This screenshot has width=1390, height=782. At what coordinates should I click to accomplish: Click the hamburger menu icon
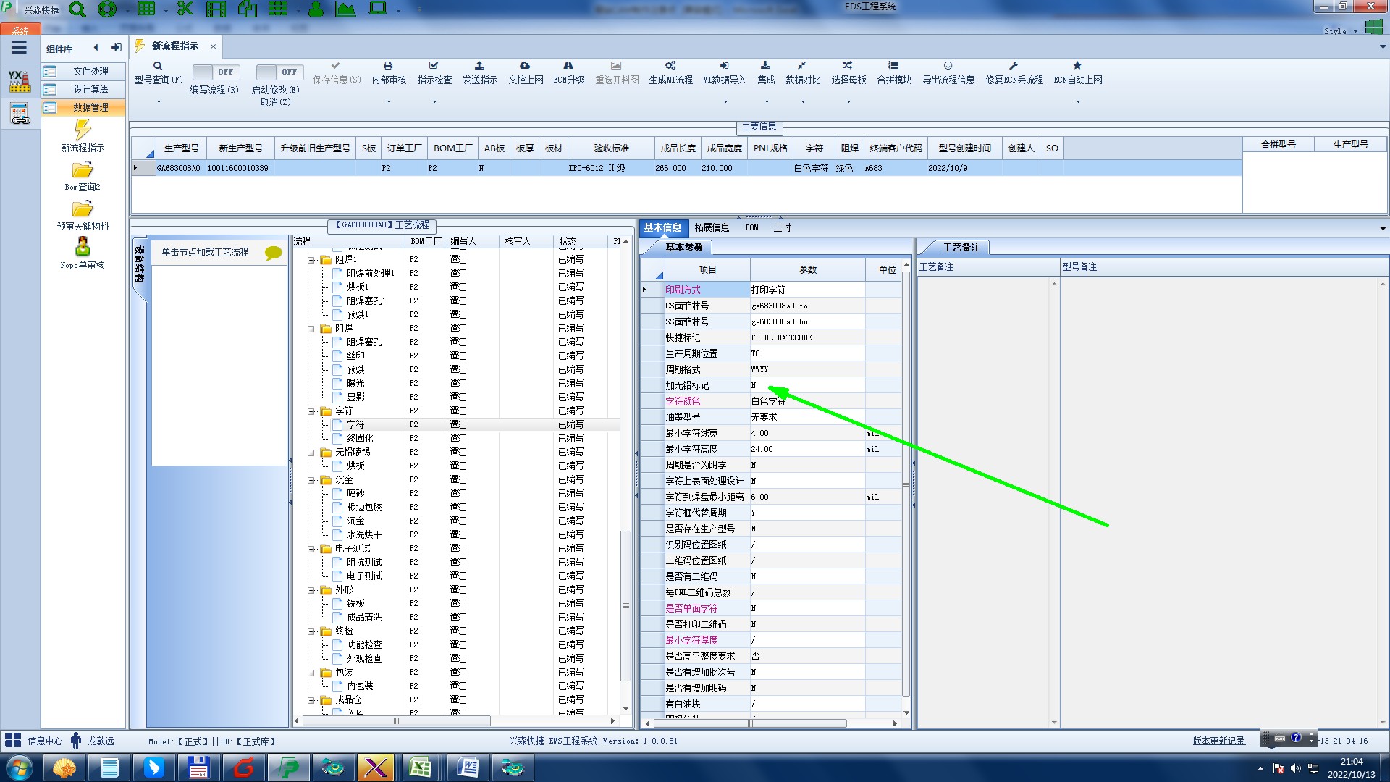[20, 48]
